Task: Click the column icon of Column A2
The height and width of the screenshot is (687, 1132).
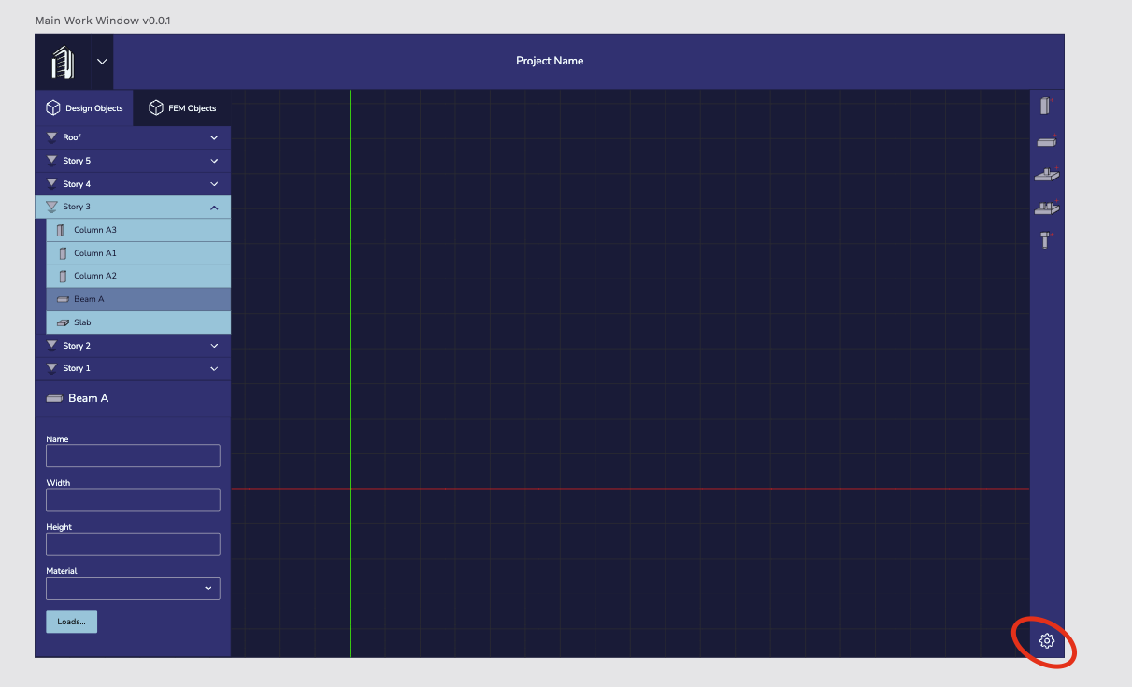Action: tap(63, 276)
